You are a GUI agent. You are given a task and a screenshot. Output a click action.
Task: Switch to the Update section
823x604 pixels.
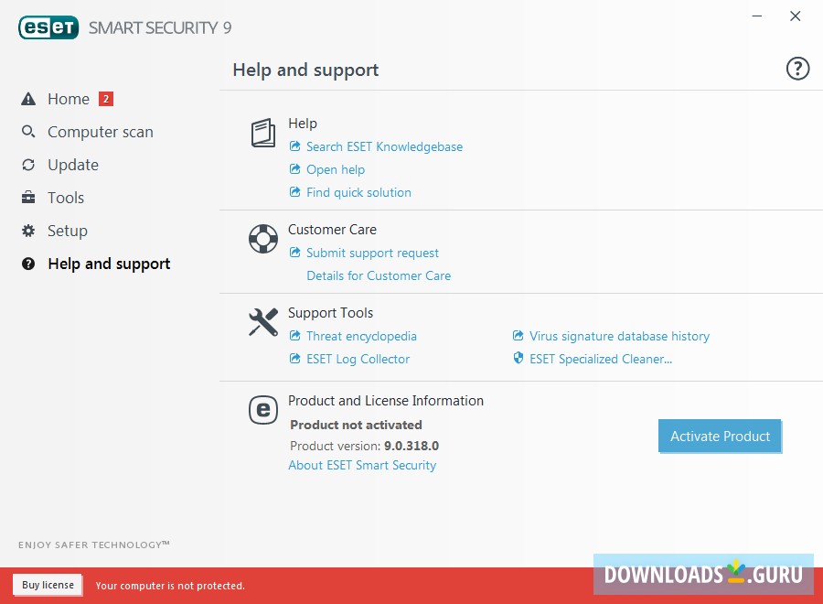pyautogui.click(x=73, y=165)
